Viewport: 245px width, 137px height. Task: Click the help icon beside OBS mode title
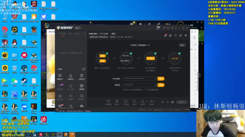(149, 45)
